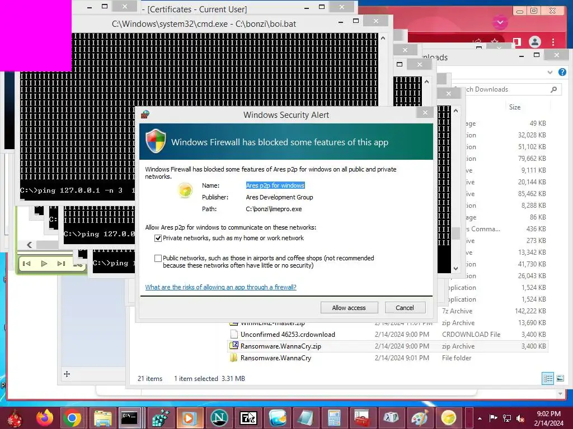The height and width of the screenshot is (429, 573).
Task: Open the media player taskbar icon
Action: [x=190, y=418]
